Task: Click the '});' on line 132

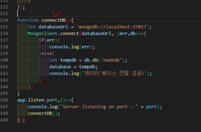Action: point(21,7)
